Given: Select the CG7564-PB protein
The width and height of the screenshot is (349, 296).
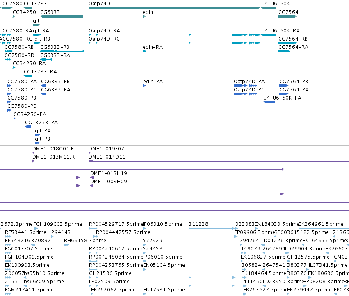Looking at the screenshot, I should click(x=284, y=86).
